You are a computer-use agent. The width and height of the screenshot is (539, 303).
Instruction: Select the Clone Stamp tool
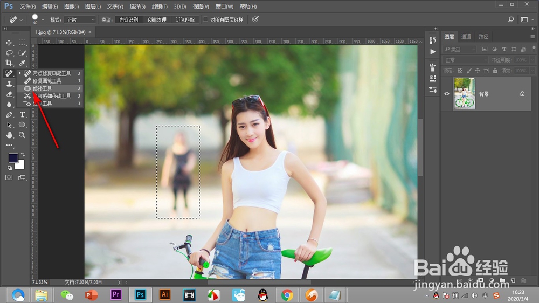tap(9, 84)
